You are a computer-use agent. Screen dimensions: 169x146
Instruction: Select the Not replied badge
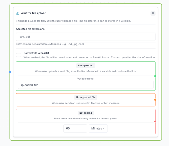click(x=86, y=113)
